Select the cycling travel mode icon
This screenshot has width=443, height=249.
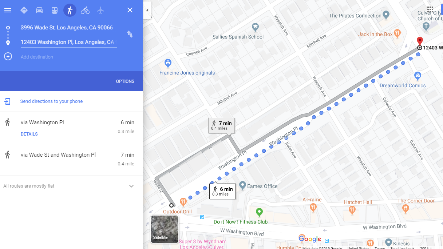(x=85, y=10)
